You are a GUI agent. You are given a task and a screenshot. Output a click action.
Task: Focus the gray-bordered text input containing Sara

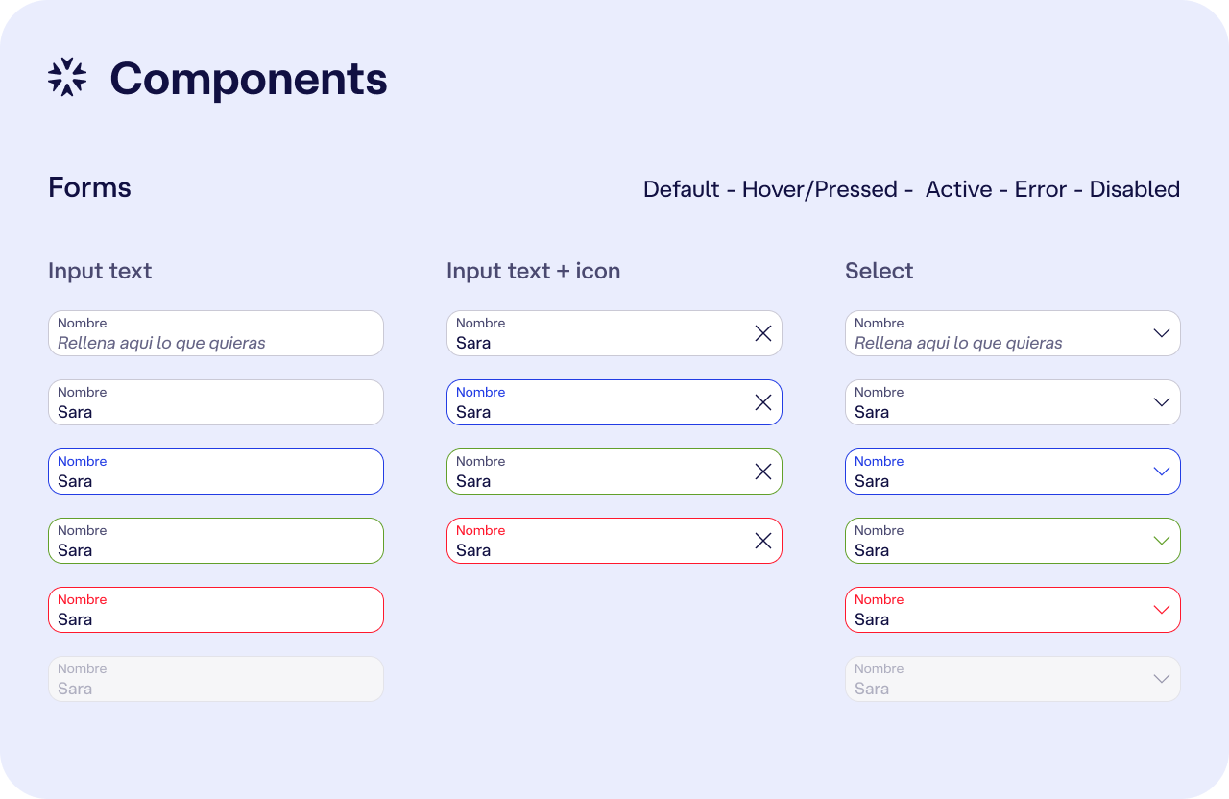pos(216,402)
